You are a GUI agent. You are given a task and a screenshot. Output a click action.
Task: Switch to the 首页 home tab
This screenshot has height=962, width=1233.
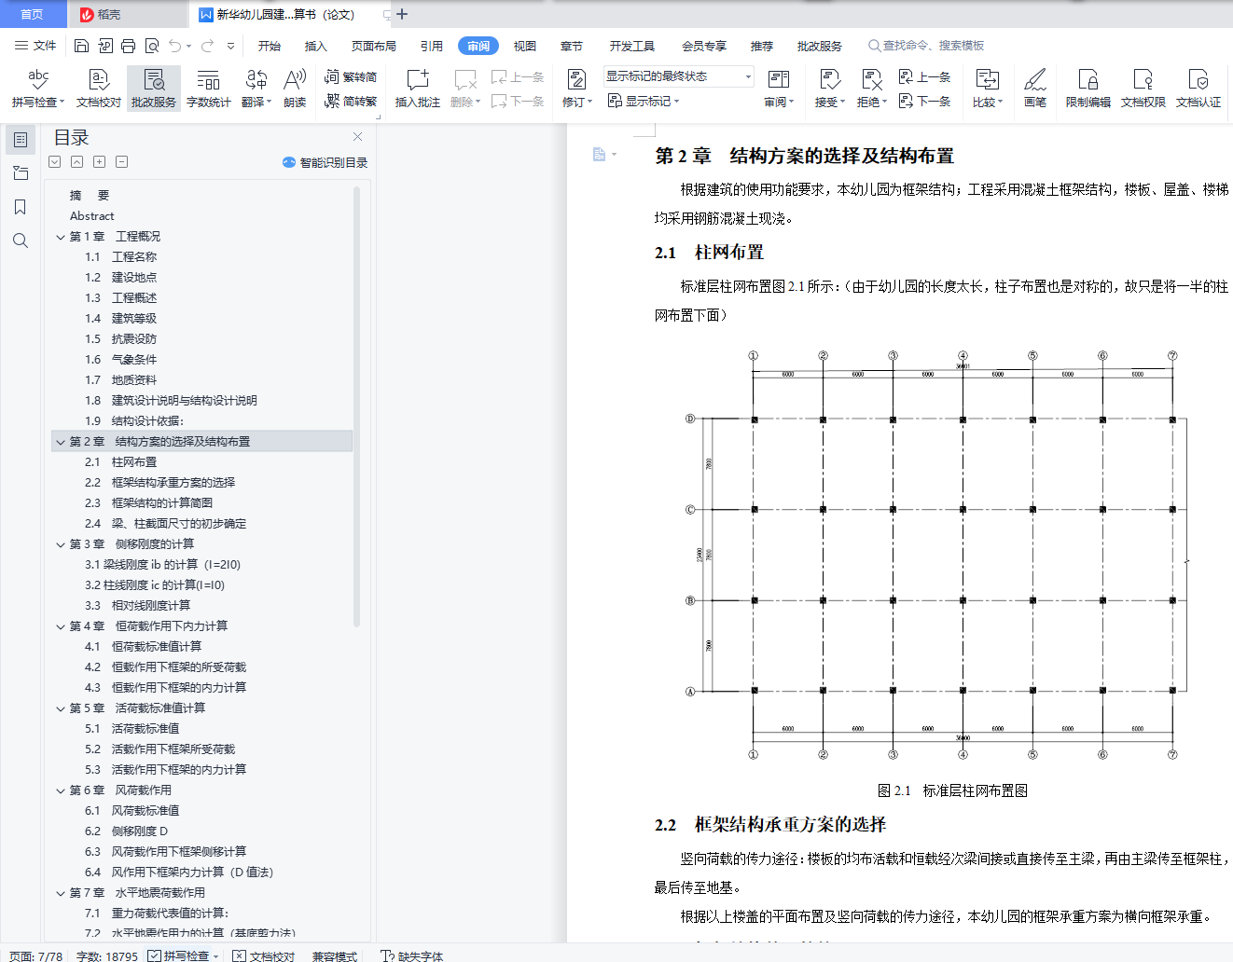(32, 14)
